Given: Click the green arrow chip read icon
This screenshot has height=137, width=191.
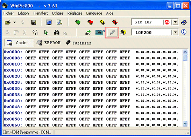Looking at the screenshot, I should click(78, 22).
